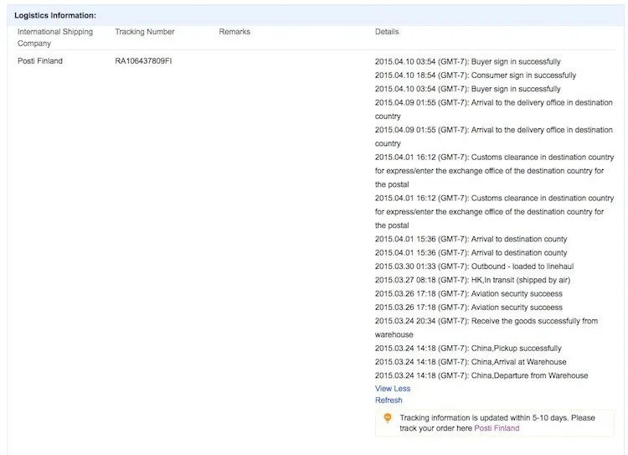
Task: Click the HK, In transit (shipped by air) entry
Action: 472,280
